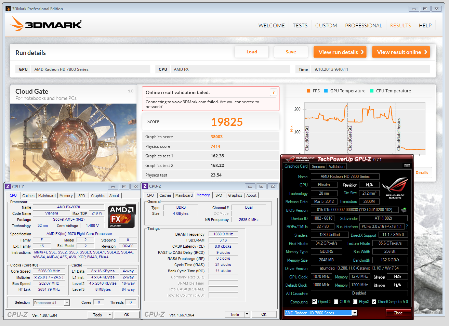Click the Time value 9.10.2013 9:40:11
Screen dimensions: 449x326
pos(331,69)
